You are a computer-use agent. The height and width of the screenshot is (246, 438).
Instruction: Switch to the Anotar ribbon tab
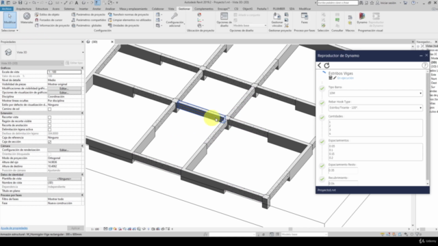pyautogui.click(x=96, y=9)
